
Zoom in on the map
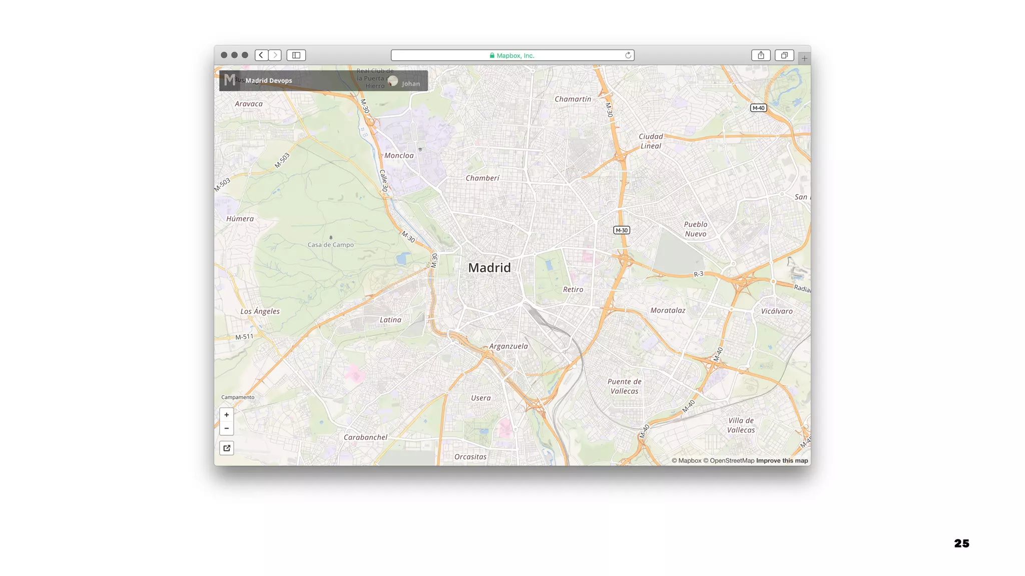point(227,415)
